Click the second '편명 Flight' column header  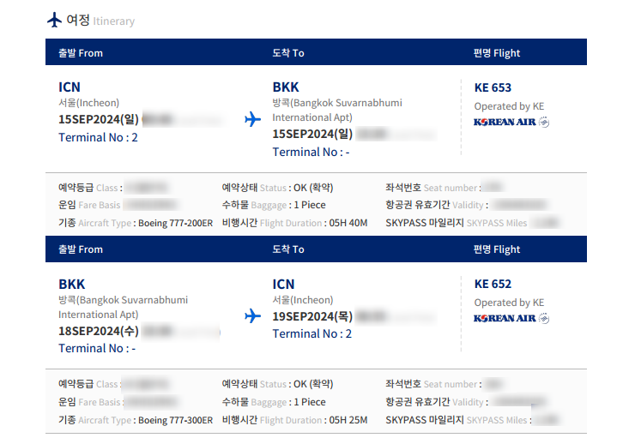(x=497, y=249)
